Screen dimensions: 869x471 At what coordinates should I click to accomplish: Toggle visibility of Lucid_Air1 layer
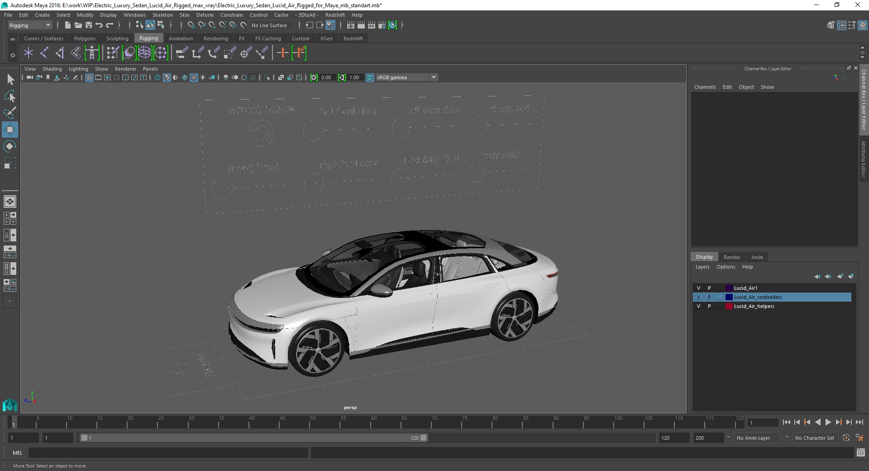[698, 288]
